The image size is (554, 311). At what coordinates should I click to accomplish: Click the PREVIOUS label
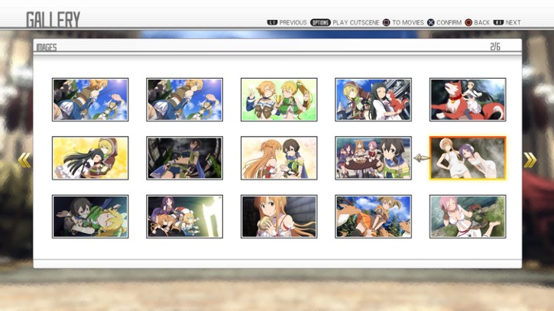293,23
